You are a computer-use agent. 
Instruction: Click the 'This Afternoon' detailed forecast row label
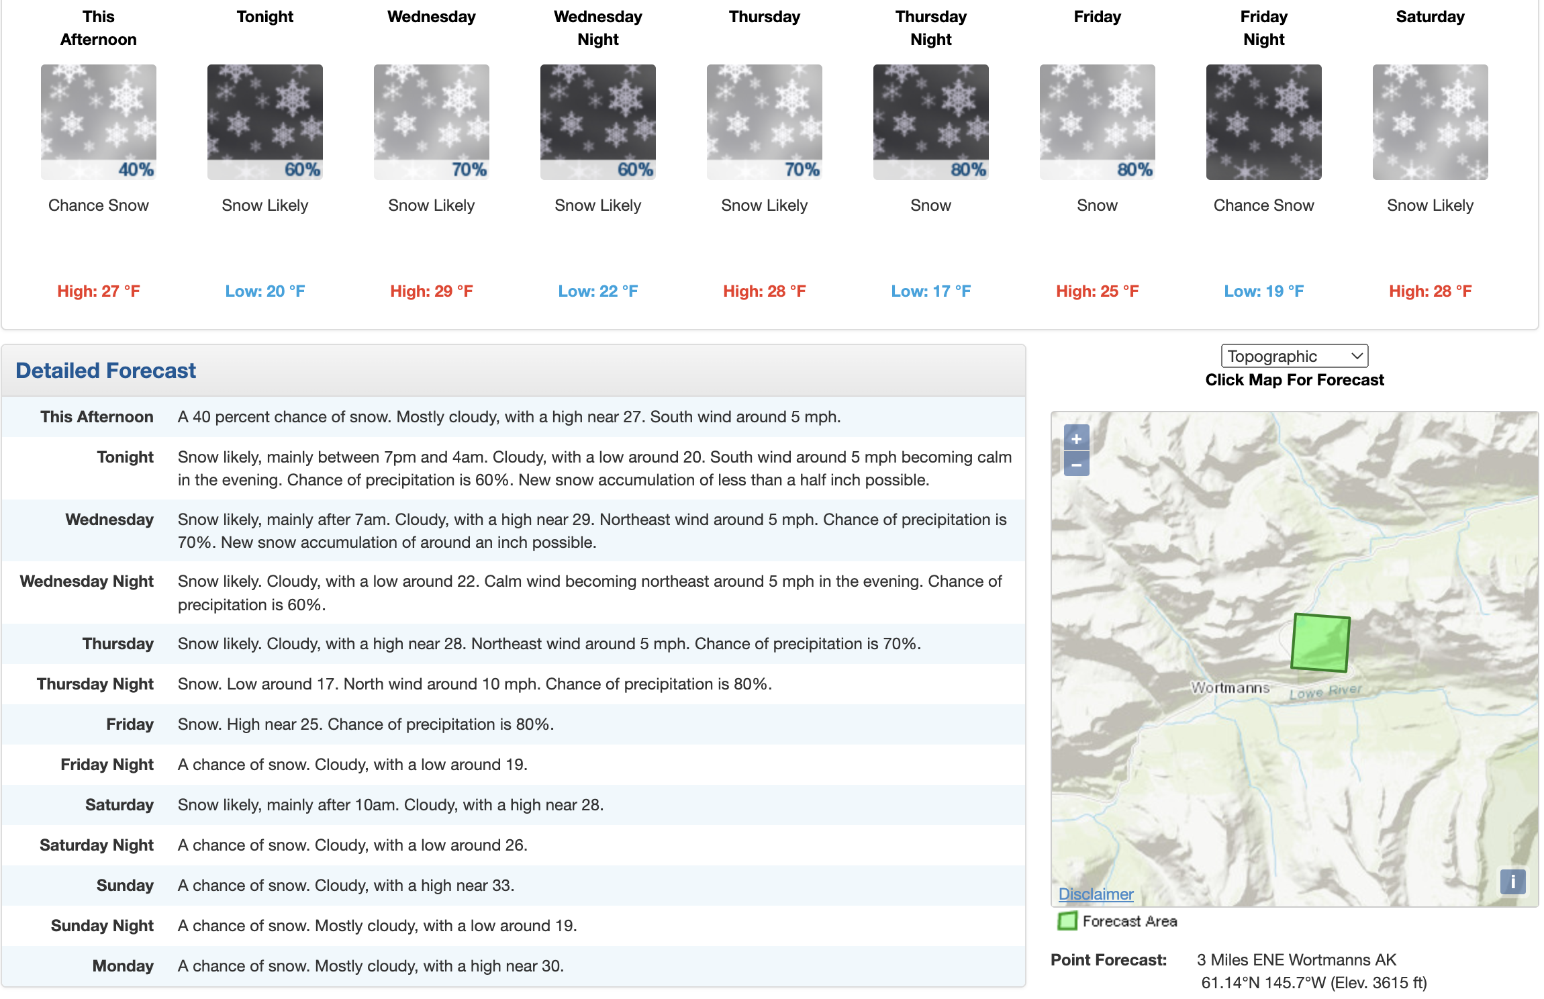tap(97, 417)
